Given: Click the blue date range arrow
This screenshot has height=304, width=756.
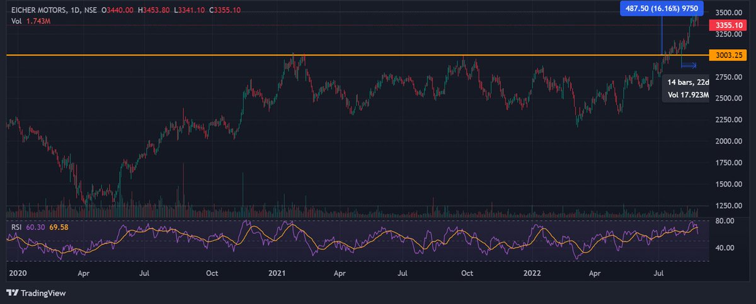Looking at the screenshot, I should pos(689,65).
